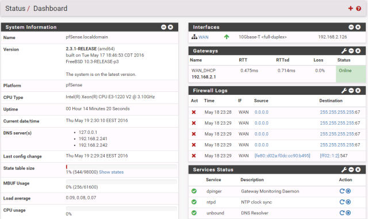Open Firewall Logs widget settings wrench
This screenshot has width=368, height=219.
coord(344,91)
